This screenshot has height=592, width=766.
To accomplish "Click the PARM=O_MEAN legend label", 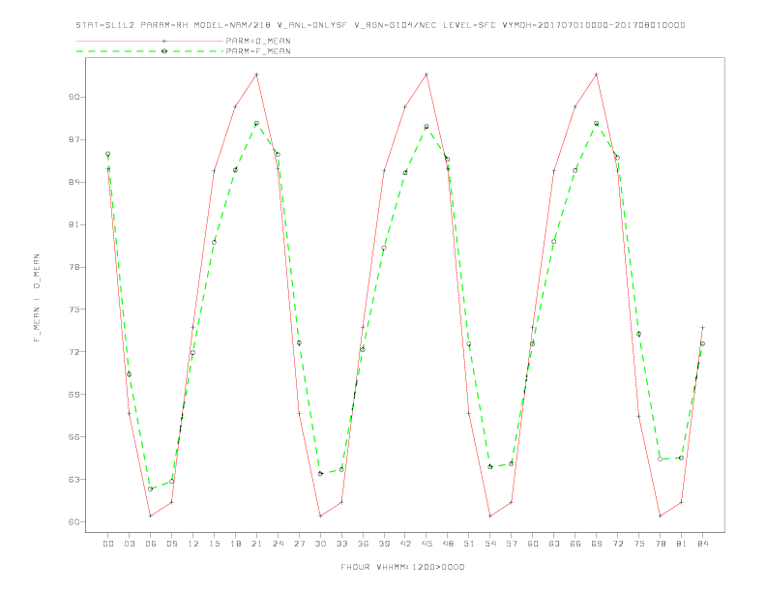I will point(258,41).
